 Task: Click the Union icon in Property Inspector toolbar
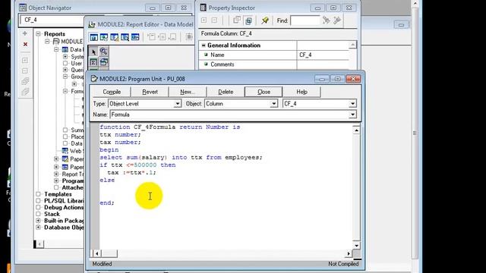click(237, 20)
